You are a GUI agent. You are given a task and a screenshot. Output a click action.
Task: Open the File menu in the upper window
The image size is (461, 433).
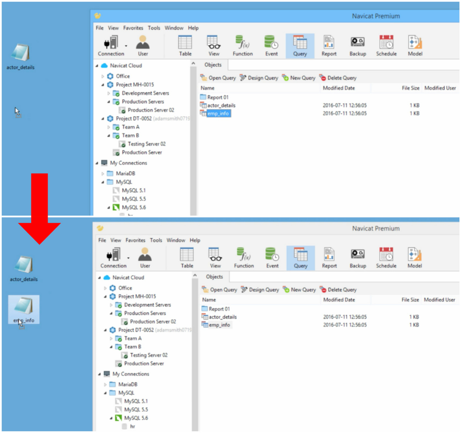(x=99, y=28)
